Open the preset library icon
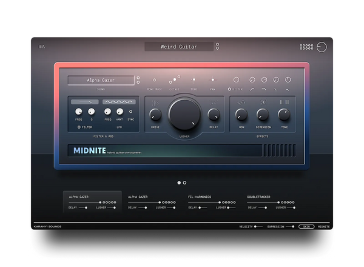The width and height of the screenshot is (364, 267). coord(41,47)
